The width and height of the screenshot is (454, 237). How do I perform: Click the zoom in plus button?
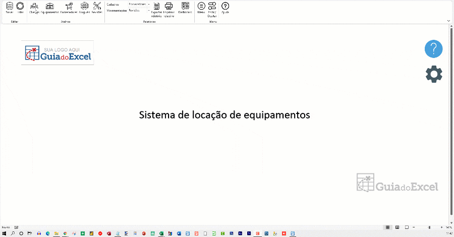[x=441, y=227]
